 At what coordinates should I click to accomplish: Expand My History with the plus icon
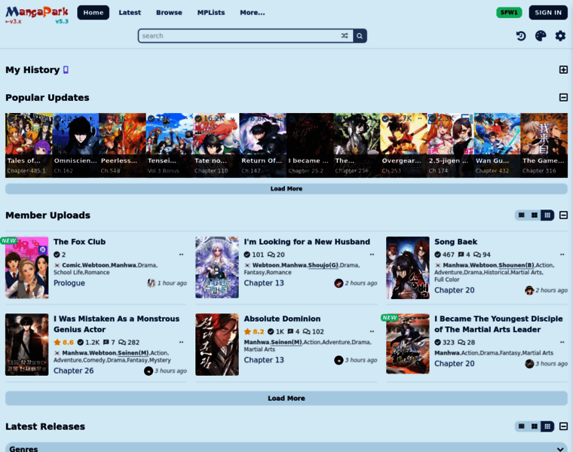(563, 70)
